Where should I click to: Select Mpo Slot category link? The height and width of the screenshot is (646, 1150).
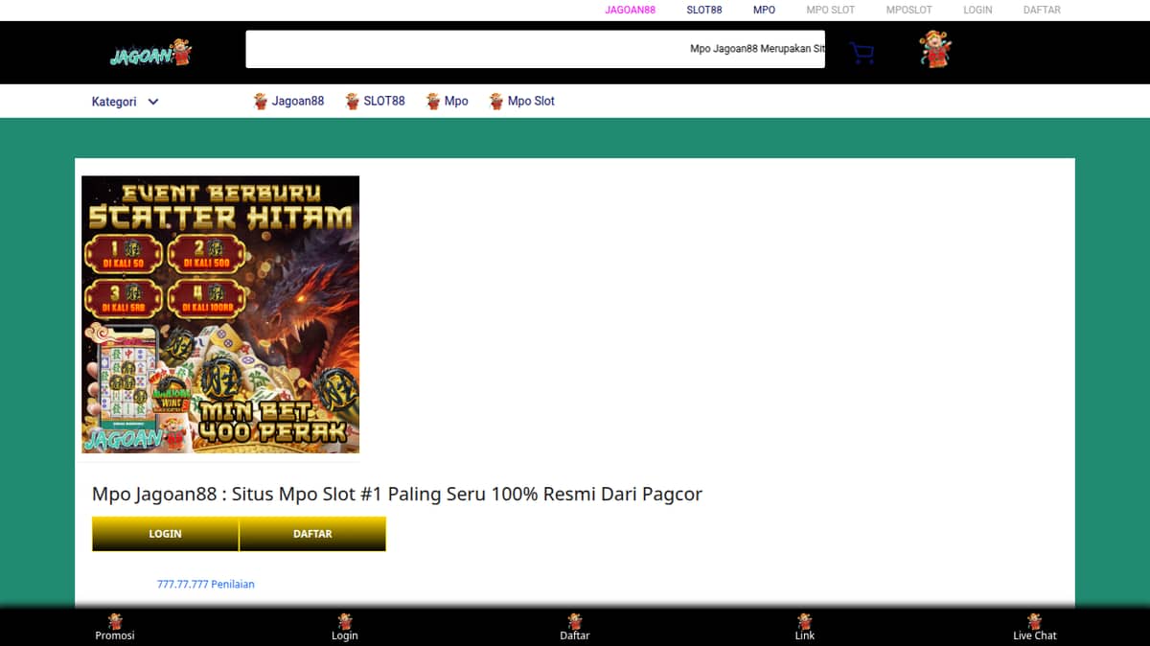pyautogui.click(x=531, y=101)
